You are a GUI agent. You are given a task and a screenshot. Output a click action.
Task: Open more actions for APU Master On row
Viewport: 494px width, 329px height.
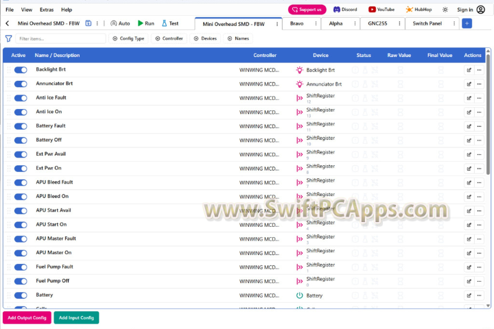click(479, 253)
